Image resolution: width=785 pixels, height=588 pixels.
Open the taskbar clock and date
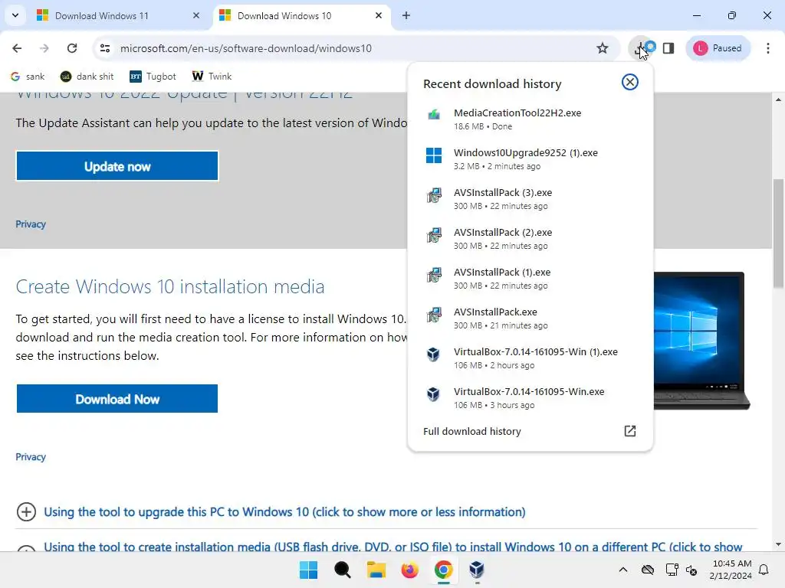pos(731,570)
